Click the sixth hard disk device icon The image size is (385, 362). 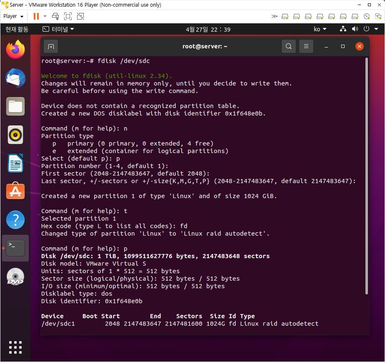tap(343, 16)
